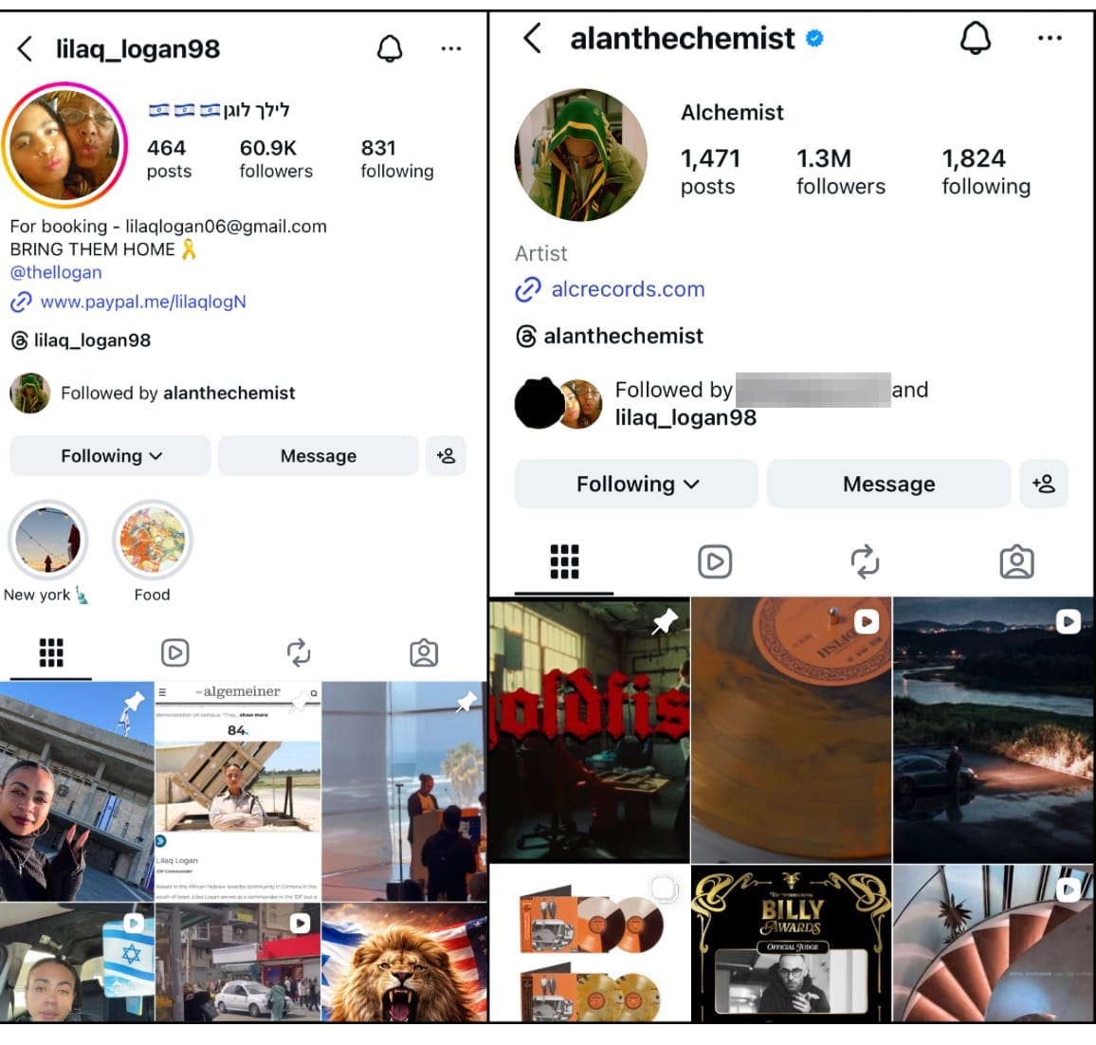
Task: Expand Following dropdown on lilaq_logan98 profile
Action: [110, 456]
